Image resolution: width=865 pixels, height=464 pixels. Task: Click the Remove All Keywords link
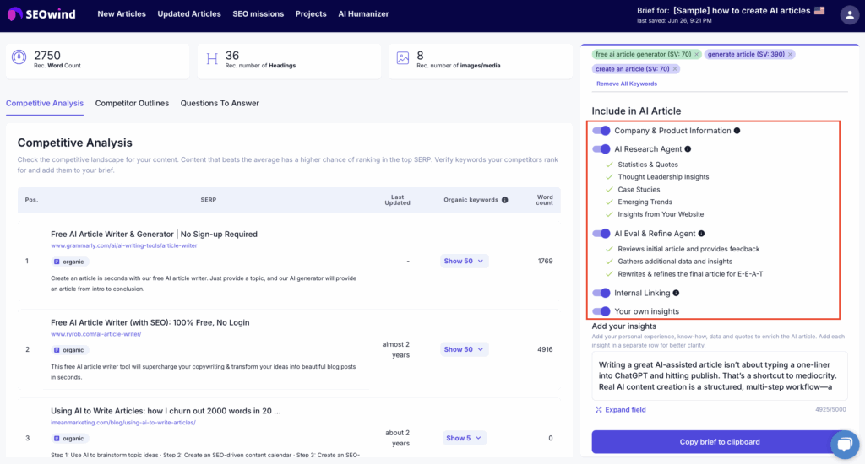626,84
